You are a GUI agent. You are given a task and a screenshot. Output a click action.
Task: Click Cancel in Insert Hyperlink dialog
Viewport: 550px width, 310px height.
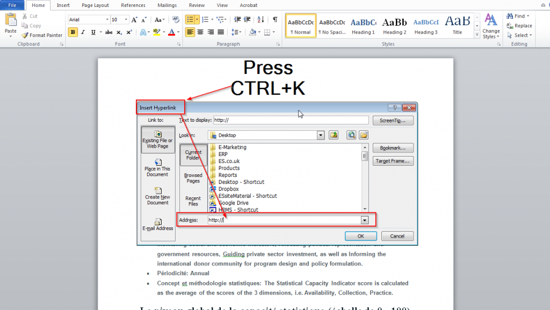pos(397,236)
